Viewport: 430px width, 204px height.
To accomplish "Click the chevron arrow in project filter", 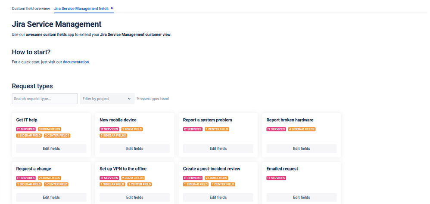I will click(x=129, y=99).
